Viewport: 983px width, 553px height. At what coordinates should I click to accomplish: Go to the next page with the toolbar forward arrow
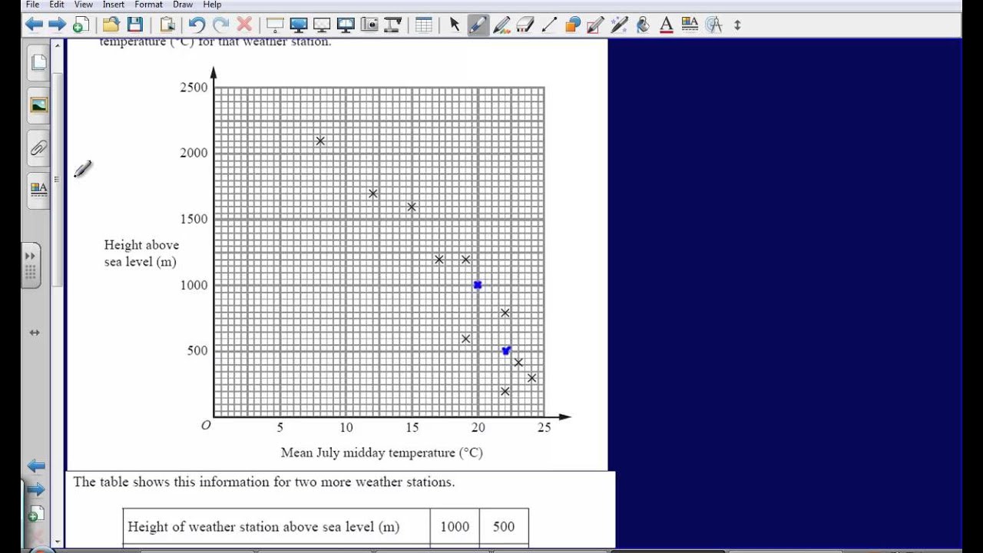tap(58, 25)
